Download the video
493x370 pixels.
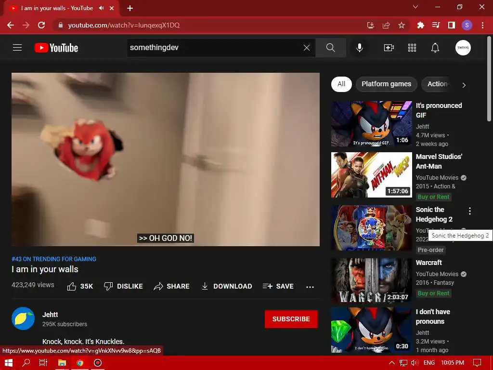click(227, 286)
